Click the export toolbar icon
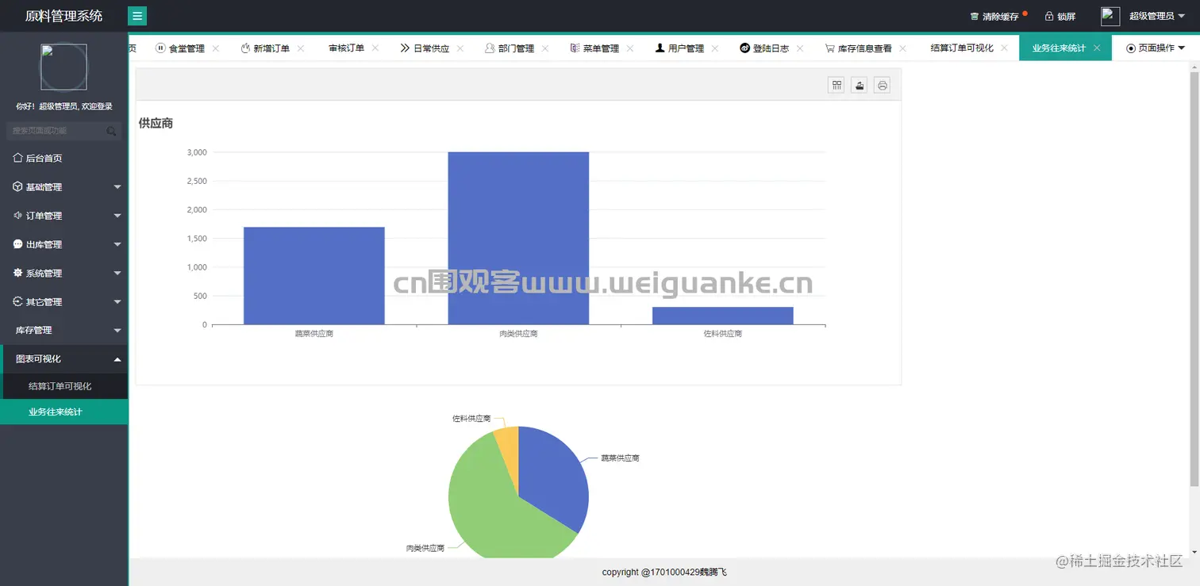This screenshot has width=1200, height=586. [859, 85]
